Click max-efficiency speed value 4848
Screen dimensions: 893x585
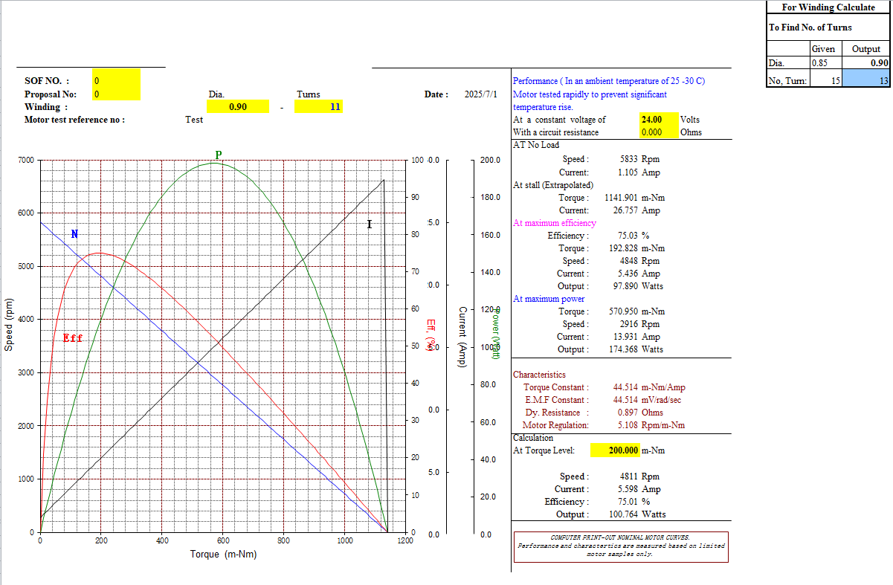click(628, 261)
